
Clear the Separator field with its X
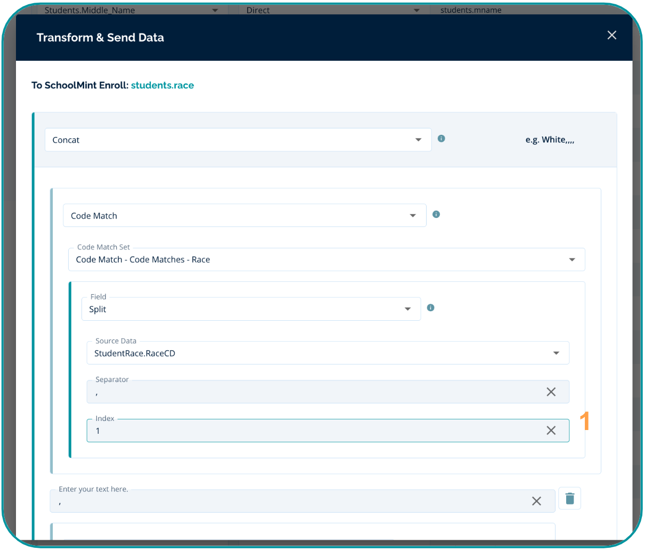[551, 392]
